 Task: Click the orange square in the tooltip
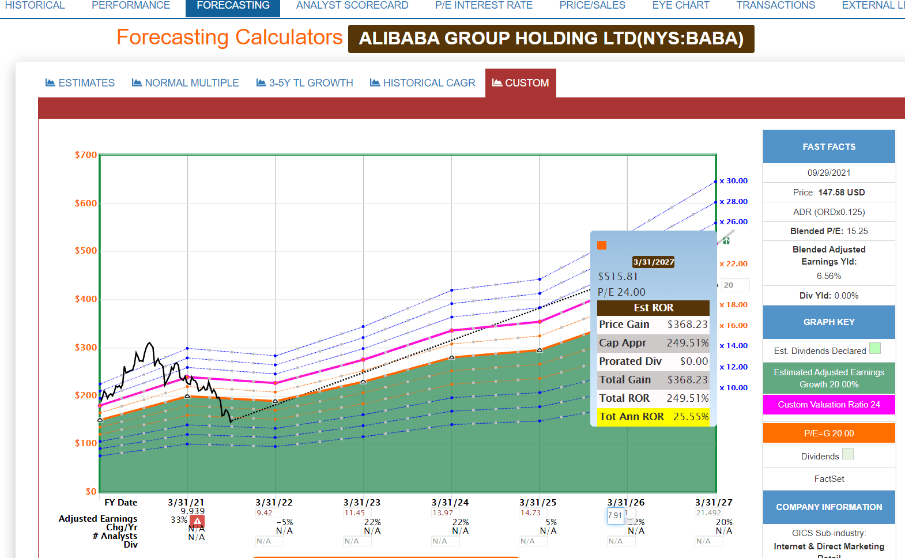(602, 246)
